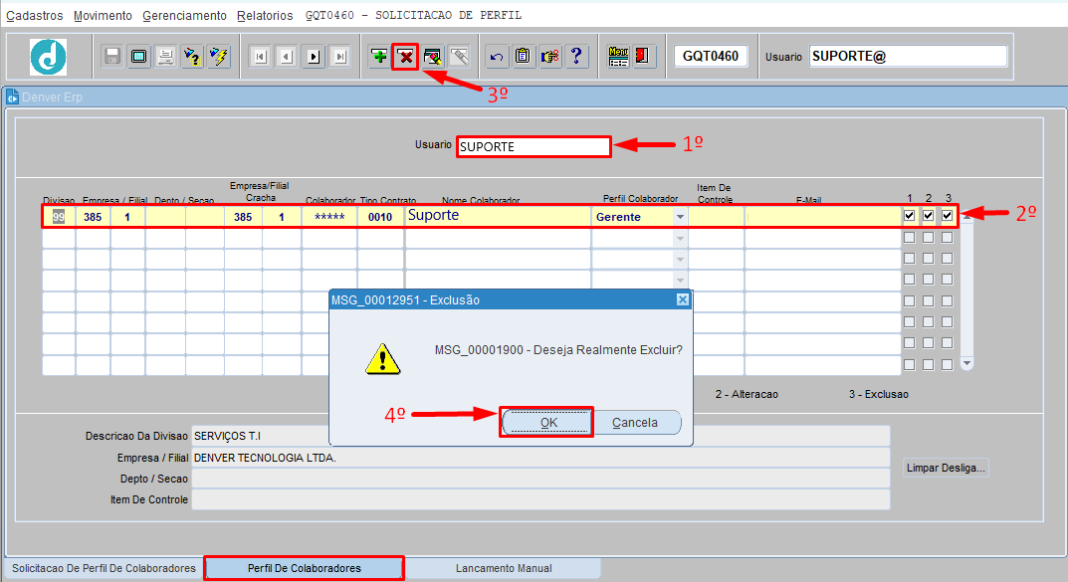This screenshot has width=1068, height=582.
Task: Click the Save diskette icon in toolbar
Action: (x=112, y=56)
